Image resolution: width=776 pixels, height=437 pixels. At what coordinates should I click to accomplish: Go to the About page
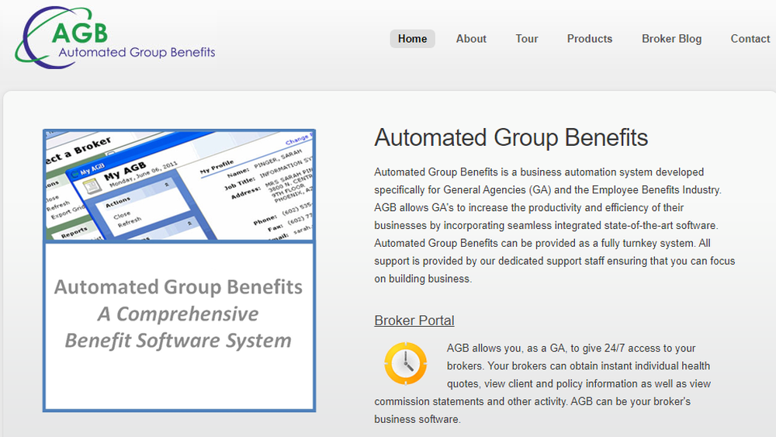(471, 39)
